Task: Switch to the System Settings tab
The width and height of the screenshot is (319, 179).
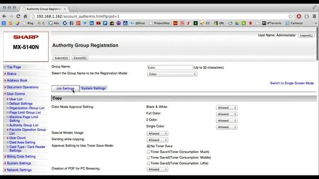Action: pos(93,89)
